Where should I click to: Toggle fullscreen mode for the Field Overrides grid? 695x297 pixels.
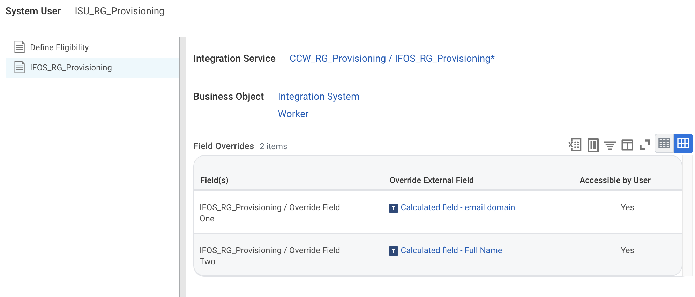click(644, 145)
